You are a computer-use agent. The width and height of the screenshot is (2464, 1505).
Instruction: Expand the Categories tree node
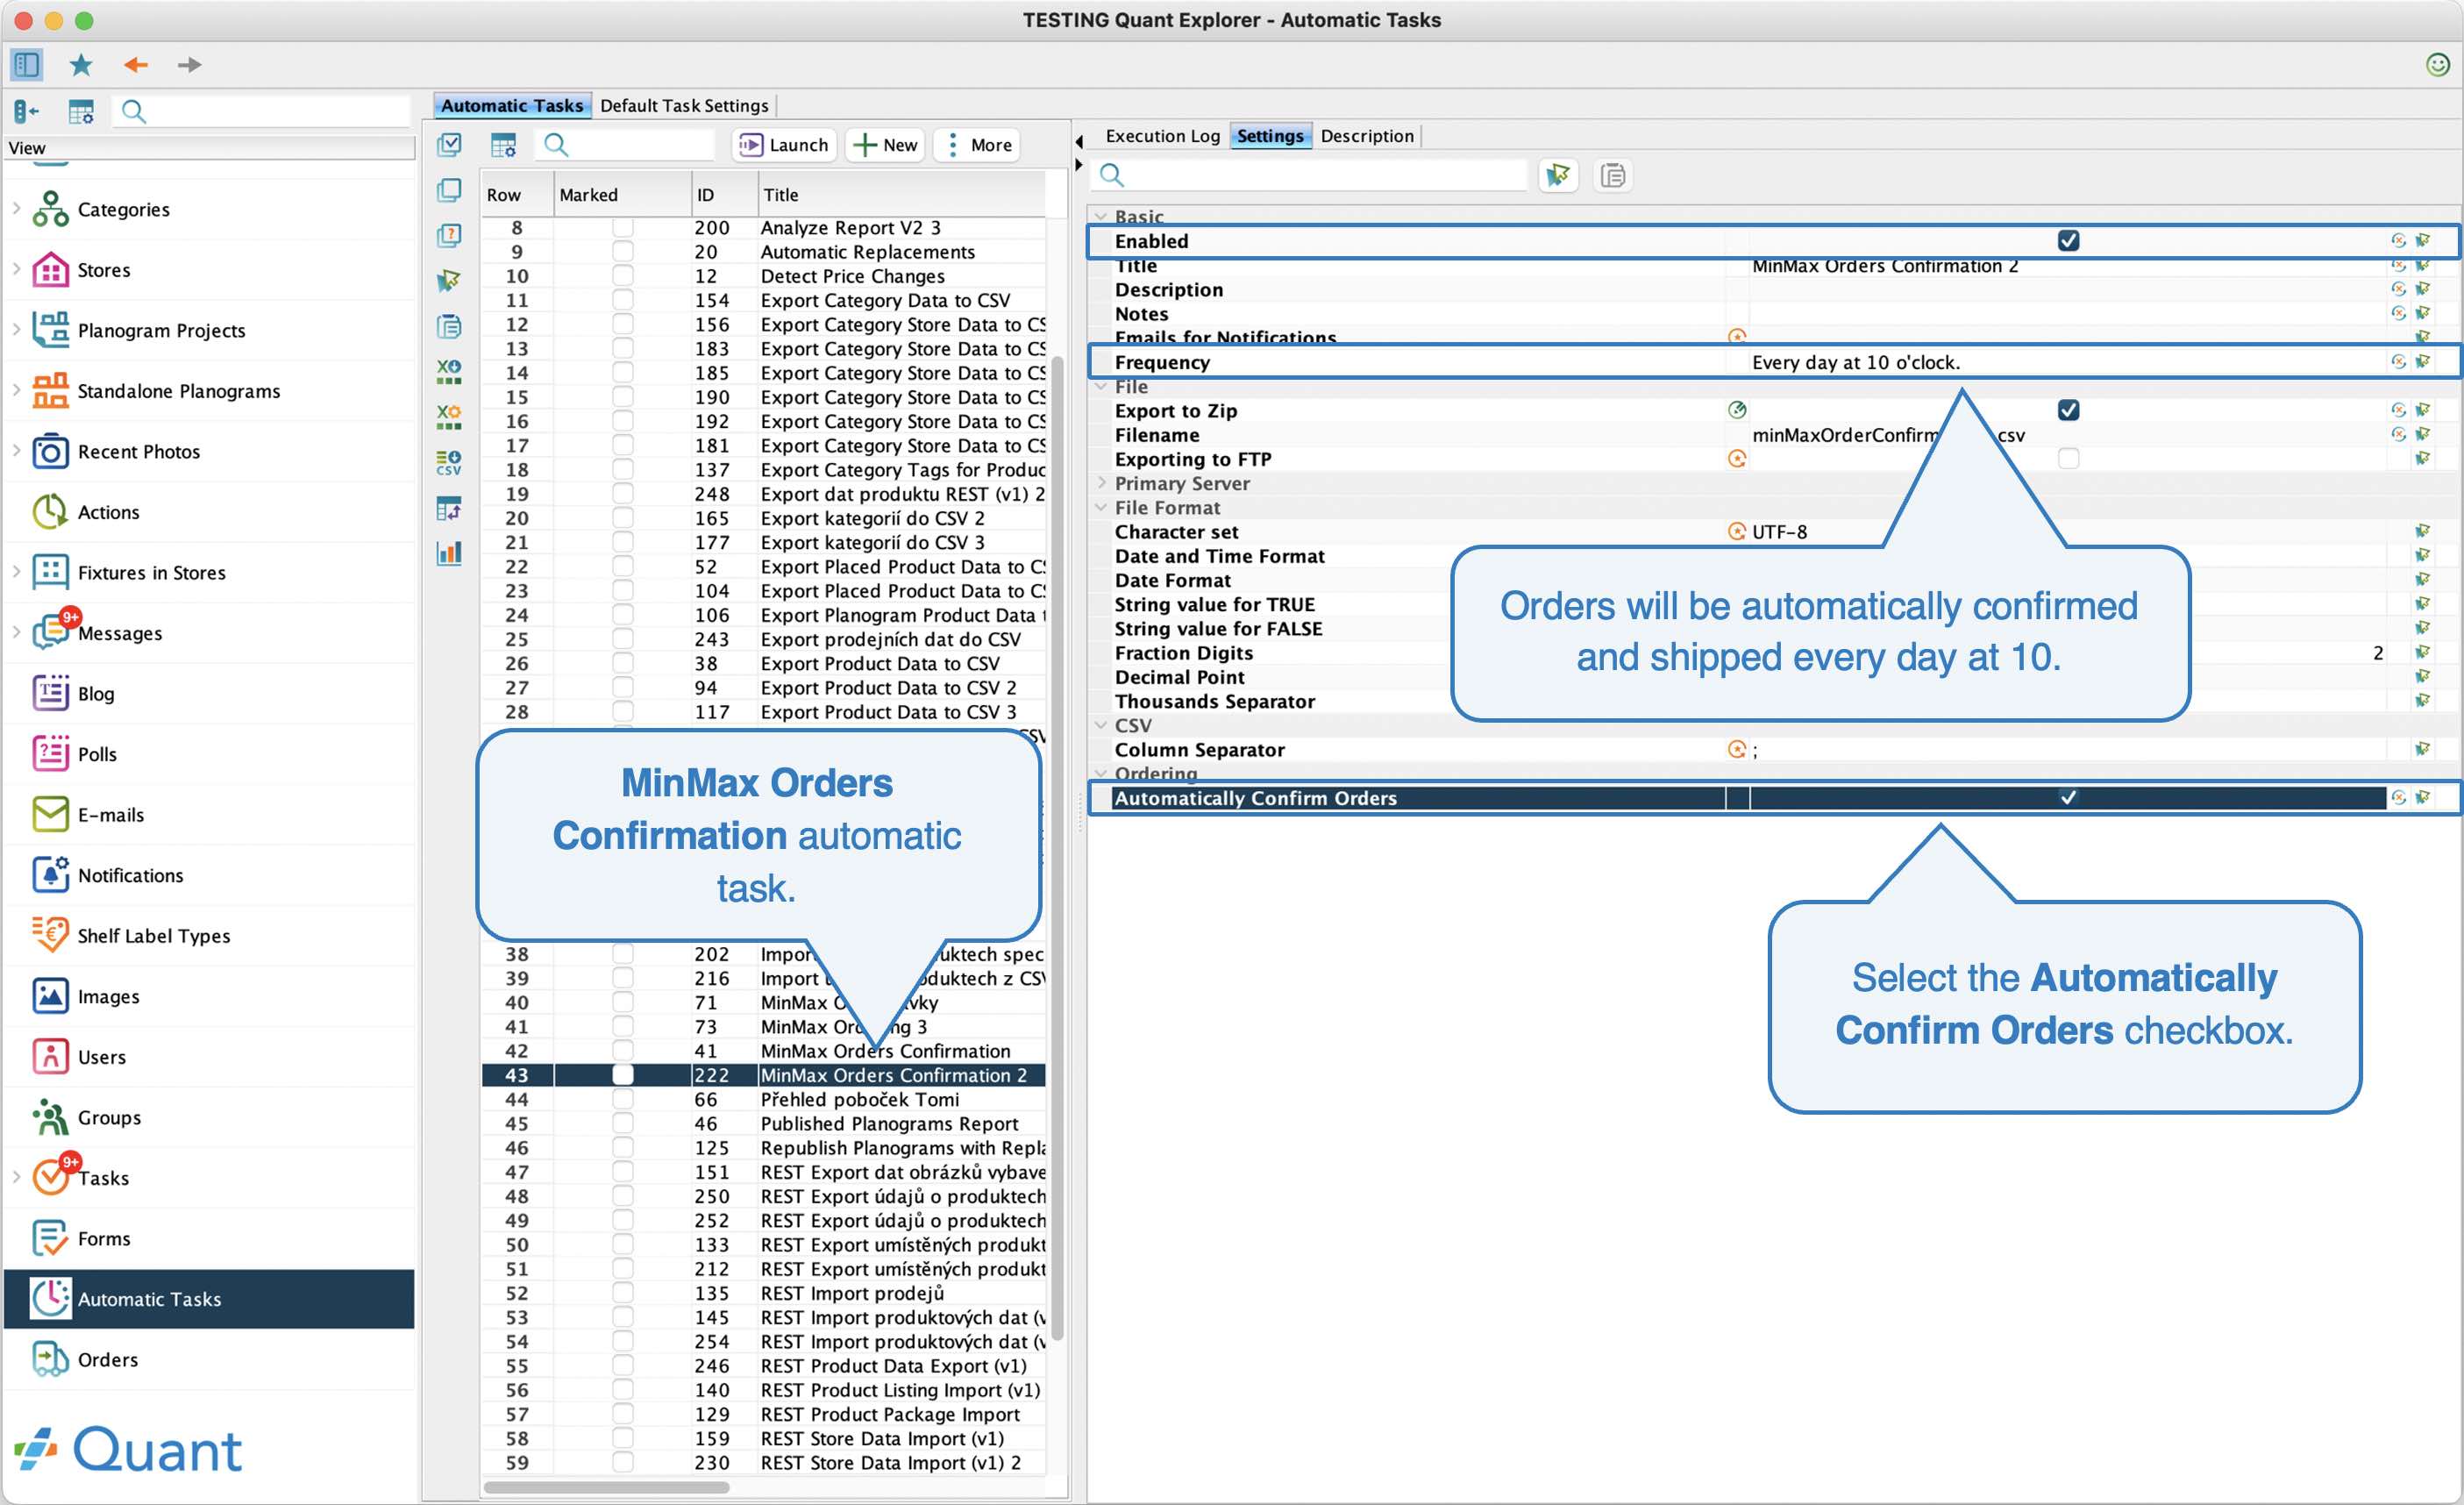click(16, 209)
